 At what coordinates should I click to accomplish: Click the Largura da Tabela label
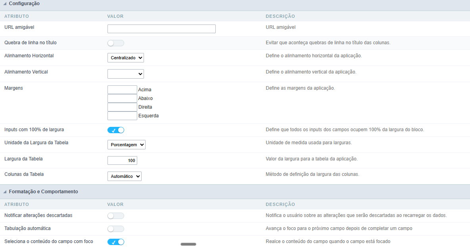pos(23,159)
